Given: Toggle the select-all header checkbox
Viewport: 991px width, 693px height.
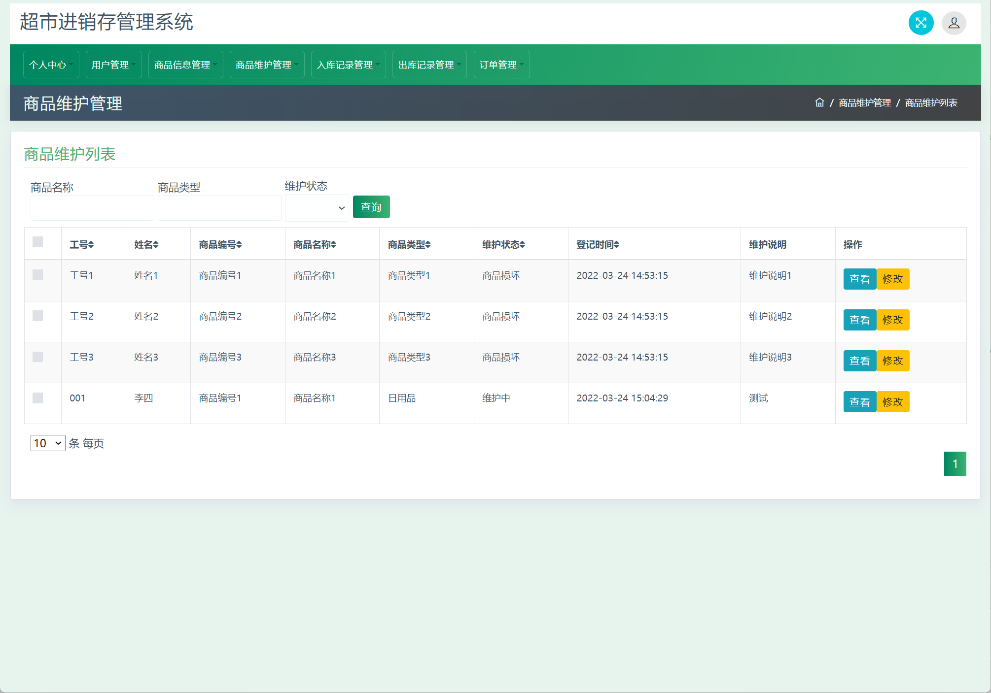Looking at the screenshot, I should coord(38,242).
